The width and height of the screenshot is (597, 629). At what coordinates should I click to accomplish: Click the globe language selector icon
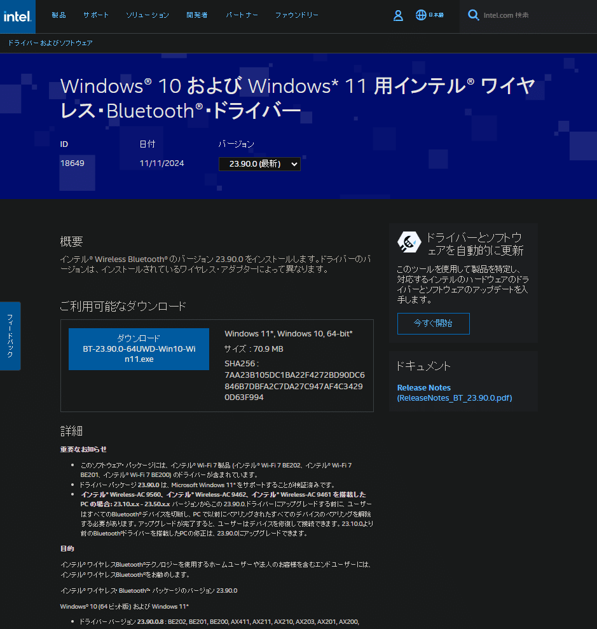point(421,15)
